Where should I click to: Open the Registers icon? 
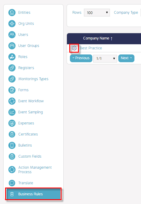coord(12,68)
